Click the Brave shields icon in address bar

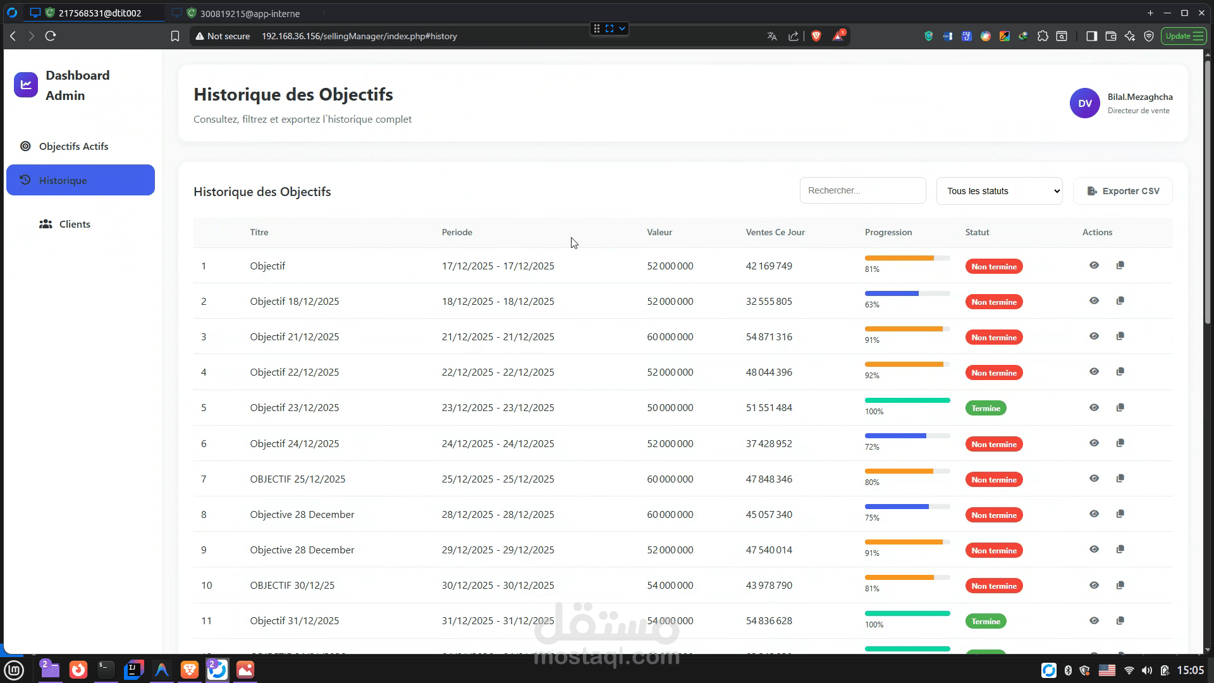[x=816, y=36]
